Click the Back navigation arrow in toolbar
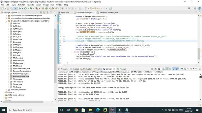This screenshot has width=202, height=113. coord(98,8)
